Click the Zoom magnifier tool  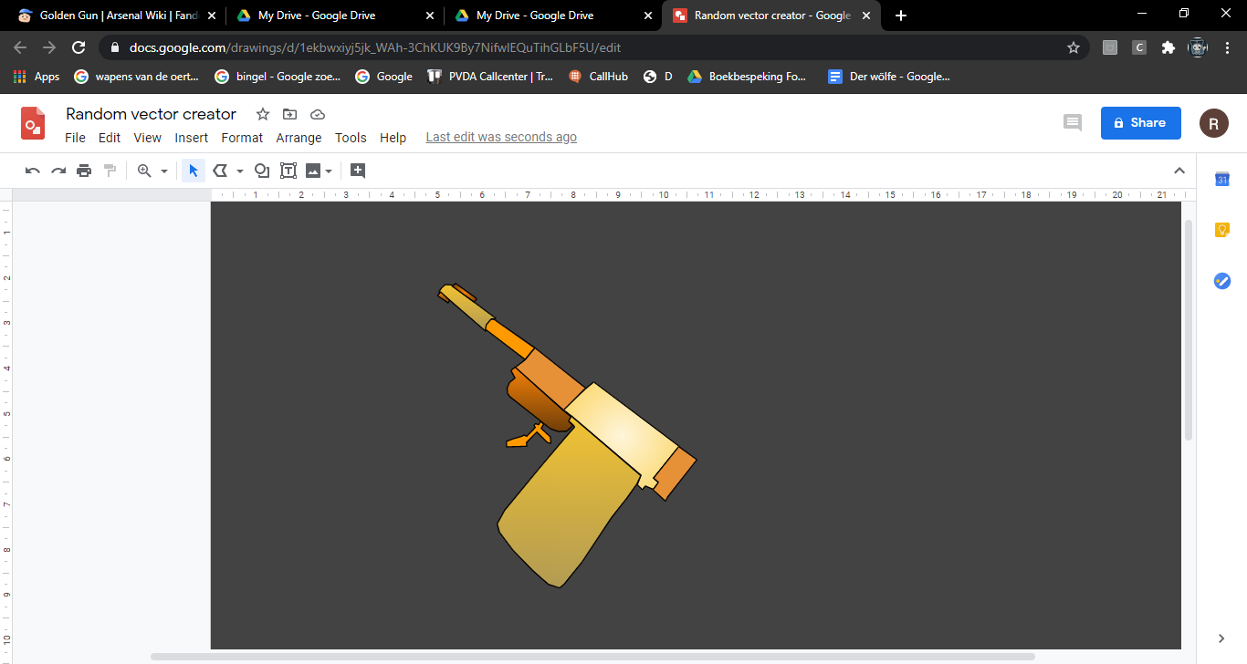point(144,171)
